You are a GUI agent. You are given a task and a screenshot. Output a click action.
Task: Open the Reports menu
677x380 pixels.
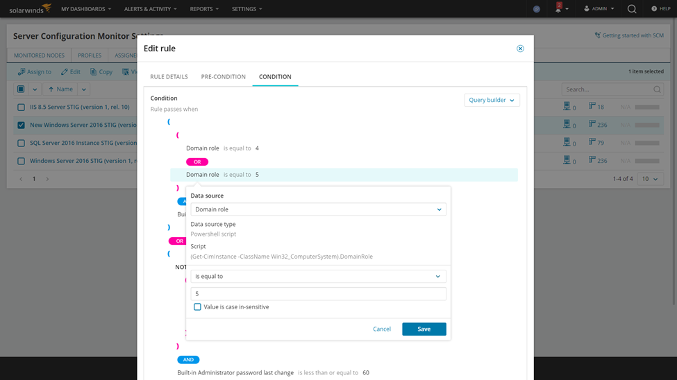(x=204, y=8)
